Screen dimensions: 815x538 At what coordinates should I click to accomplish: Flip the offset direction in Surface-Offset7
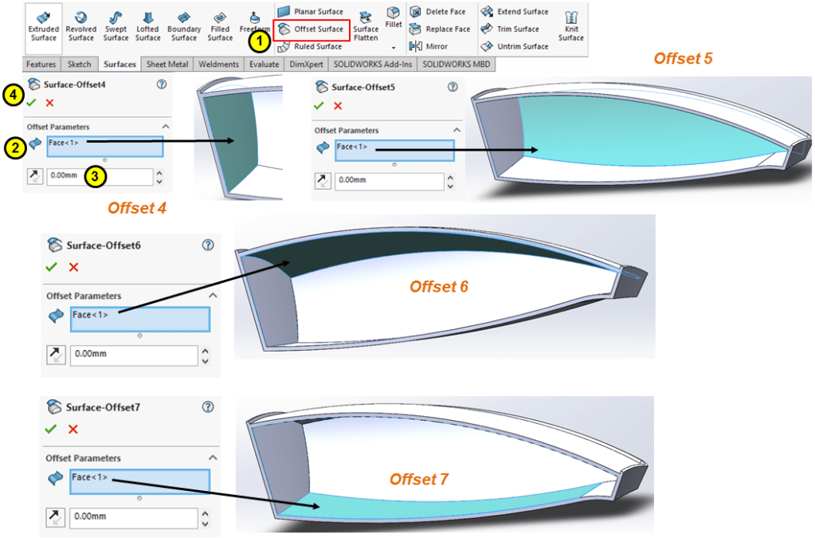(56, 516)
